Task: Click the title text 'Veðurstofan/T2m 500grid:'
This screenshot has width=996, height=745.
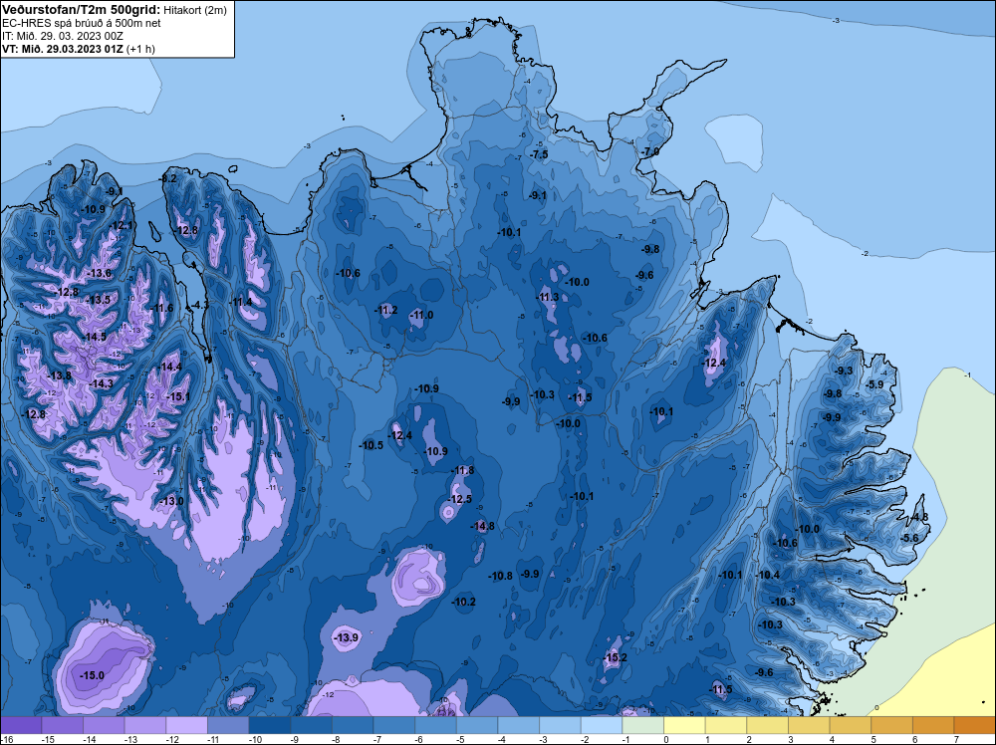Action: [80, 10]
